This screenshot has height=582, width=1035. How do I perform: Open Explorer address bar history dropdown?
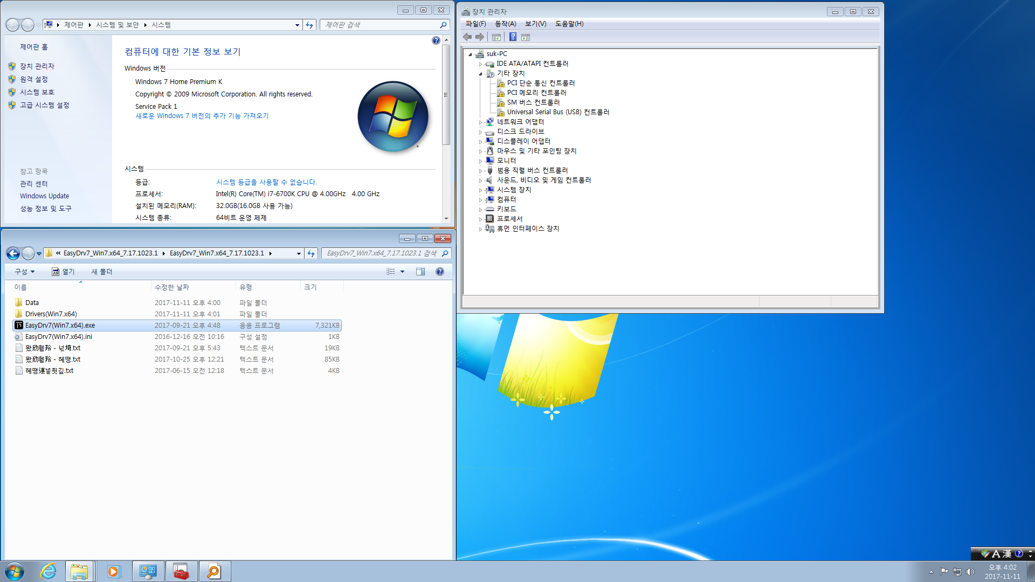299,253
